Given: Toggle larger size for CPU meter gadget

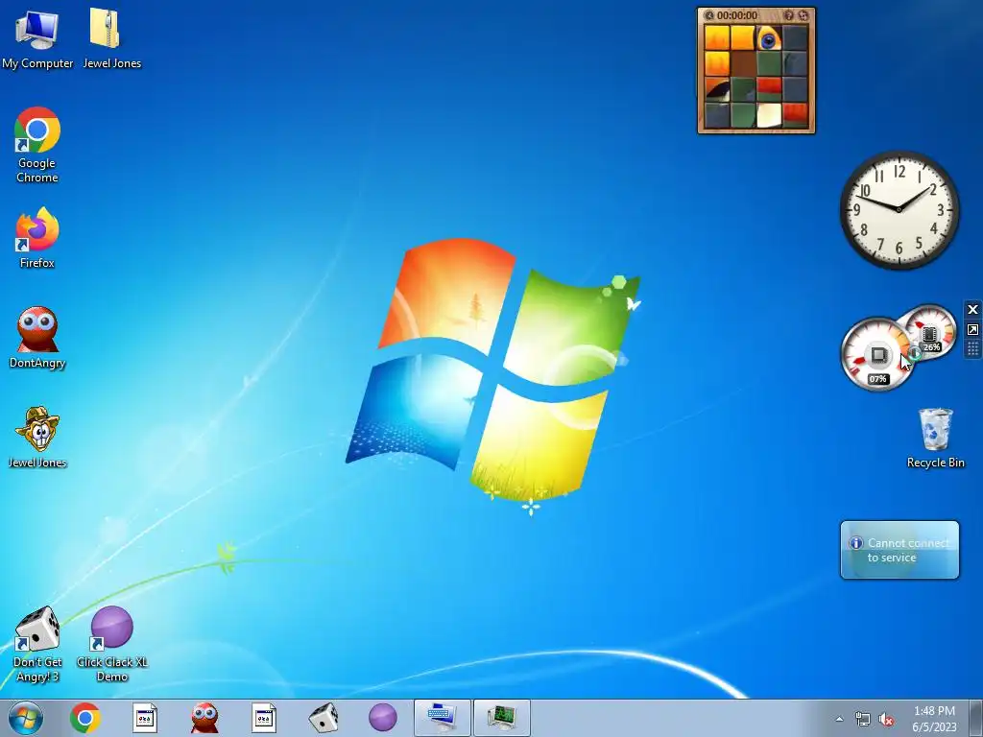Looking at the screenshot, I should point(972,330).
